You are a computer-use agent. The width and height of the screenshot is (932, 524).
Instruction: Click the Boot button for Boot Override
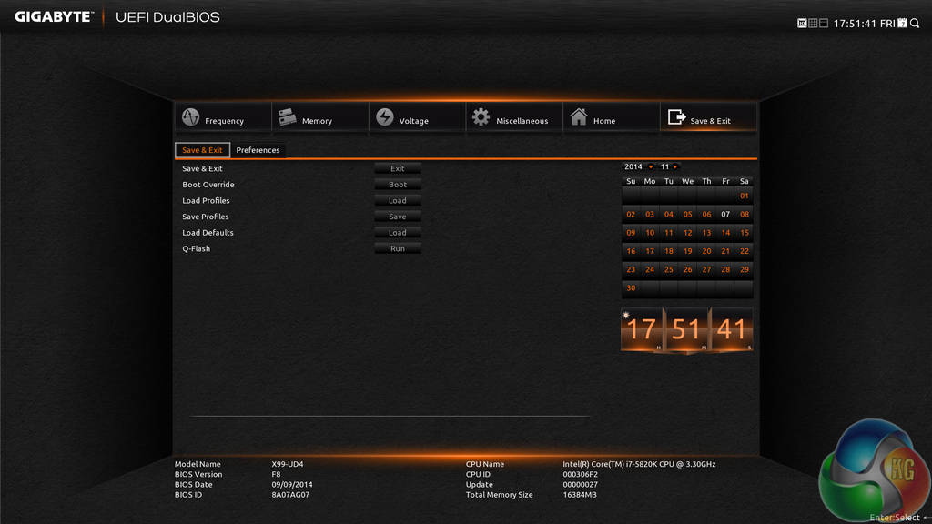[x=398, y=185]
